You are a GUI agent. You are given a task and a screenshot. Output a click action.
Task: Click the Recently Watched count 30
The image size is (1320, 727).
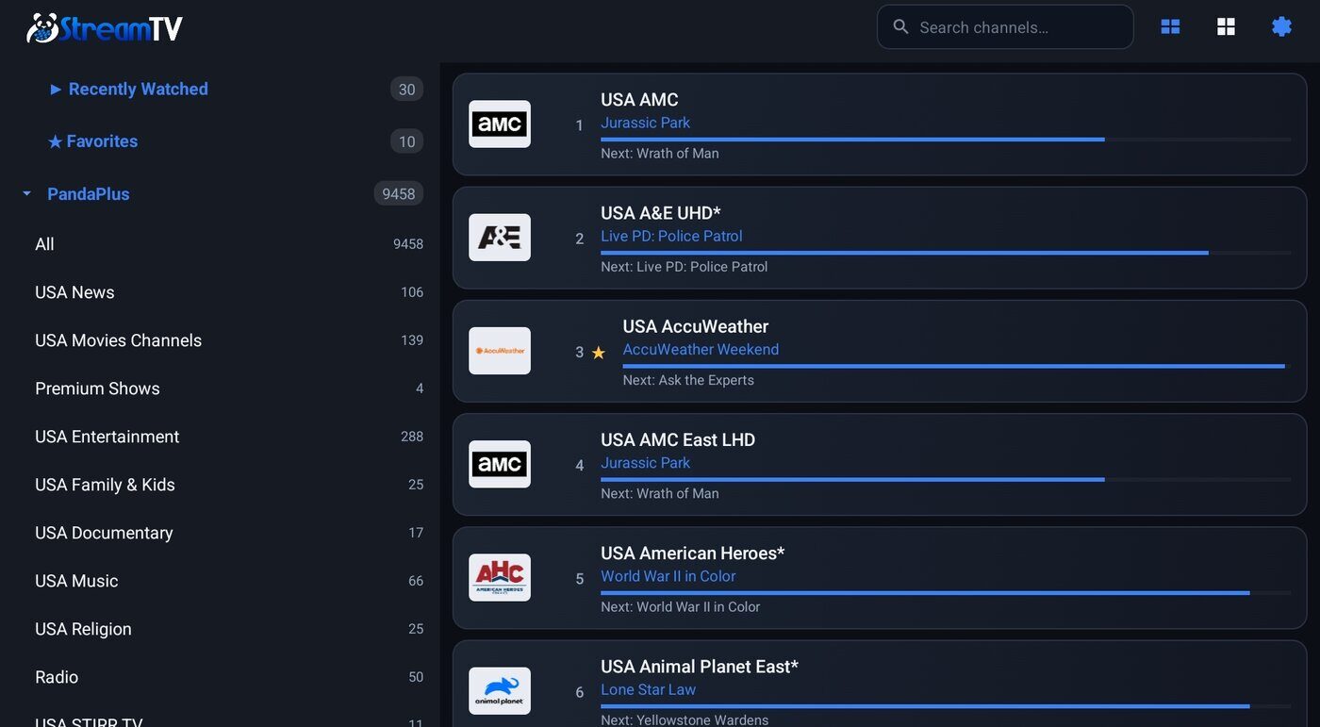[406, 90]
